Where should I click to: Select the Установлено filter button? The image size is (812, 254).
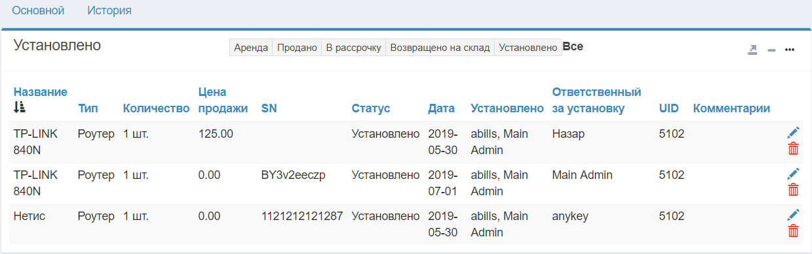coord(528,48)
